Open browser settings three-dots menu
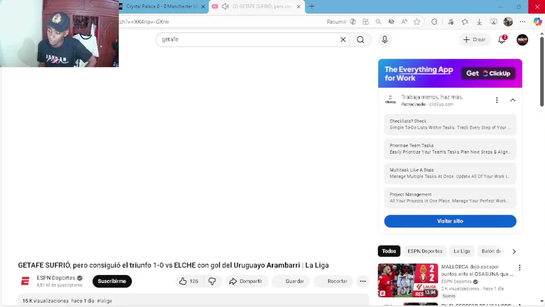 pos(522,22)
